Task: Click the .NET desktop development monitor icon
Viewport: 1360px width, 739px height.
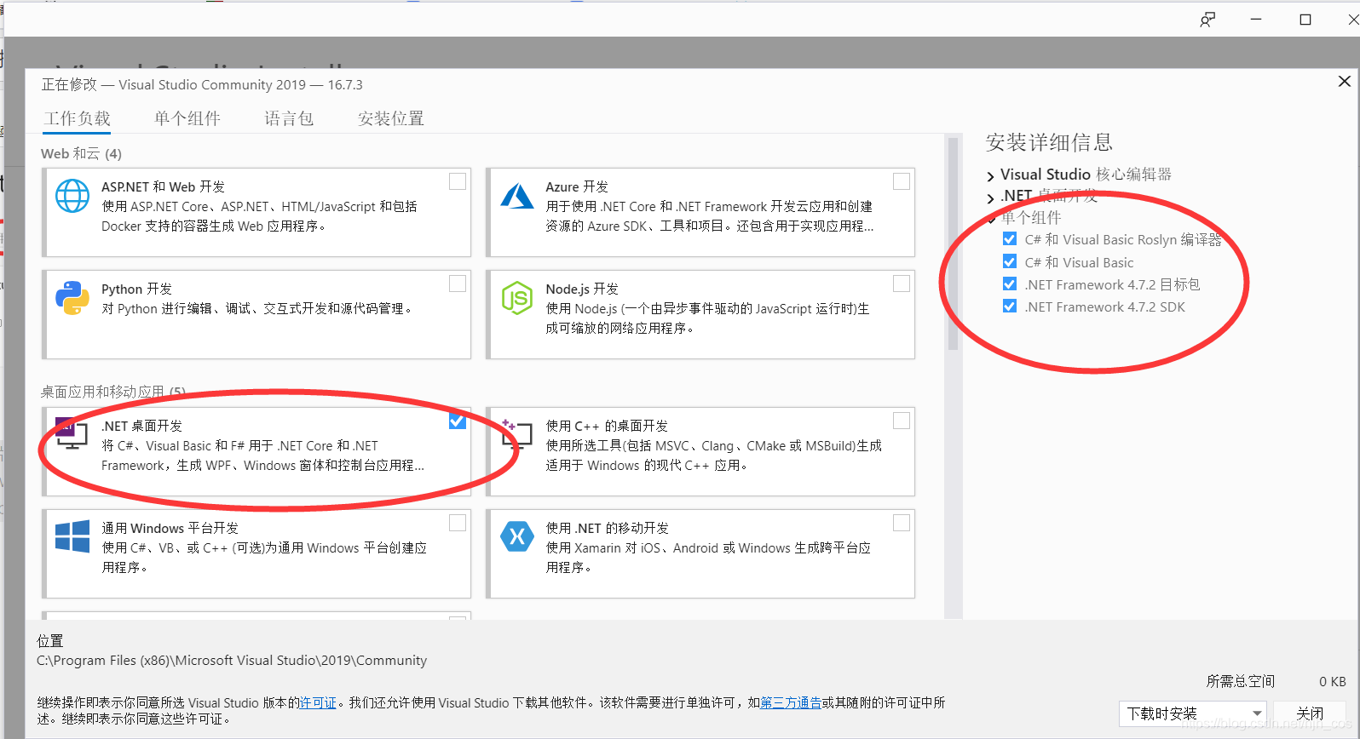Action: coord(72,433)
